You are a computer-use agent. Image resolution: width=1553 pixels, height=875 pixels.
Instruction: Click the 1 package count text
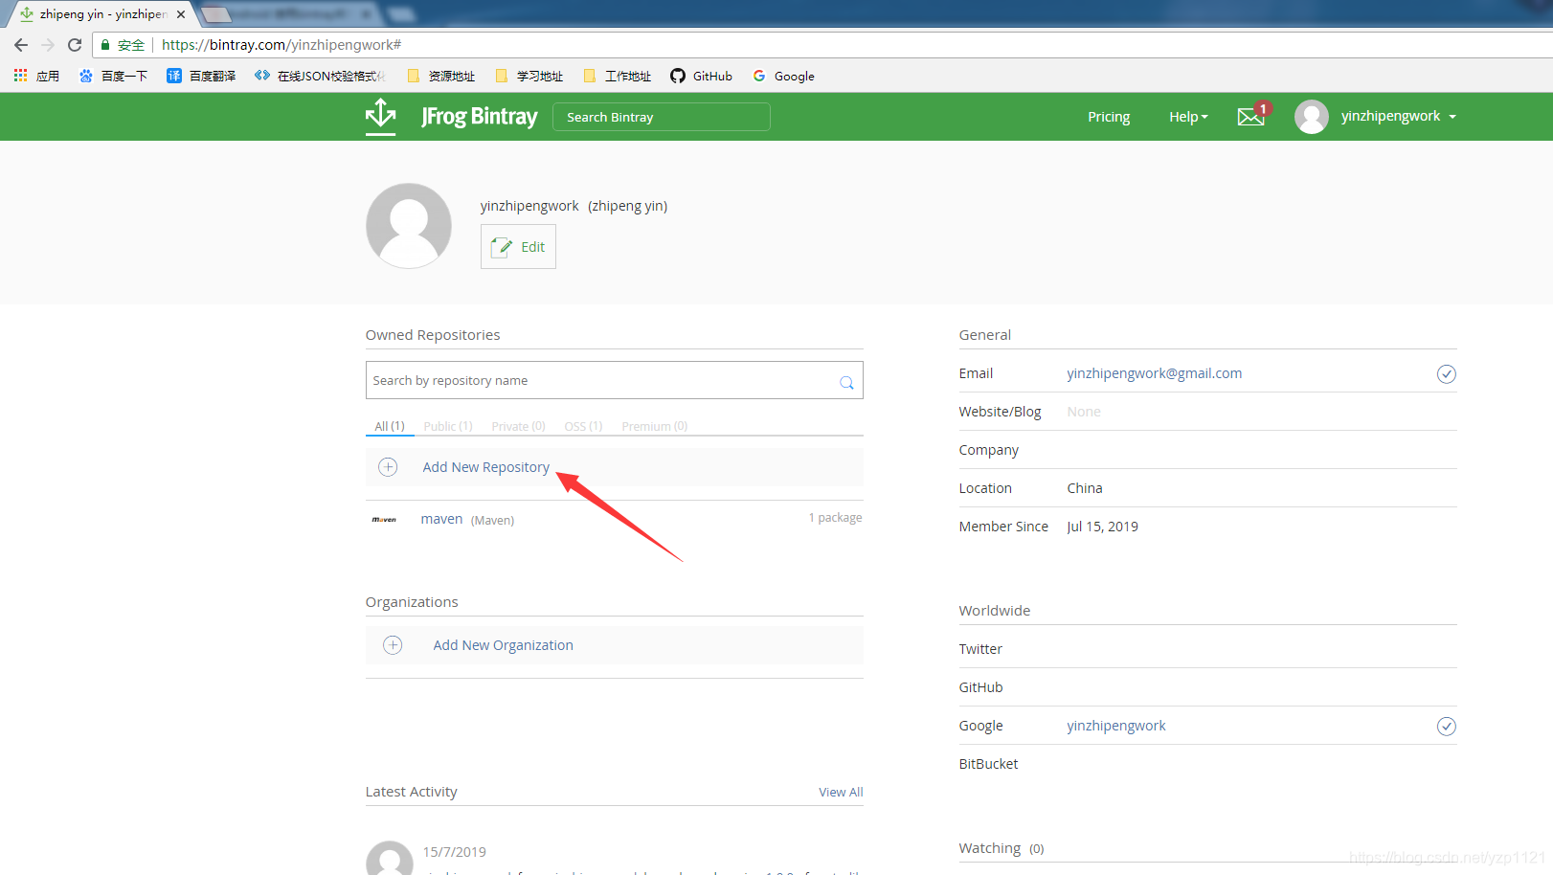[x=835, y=517]
